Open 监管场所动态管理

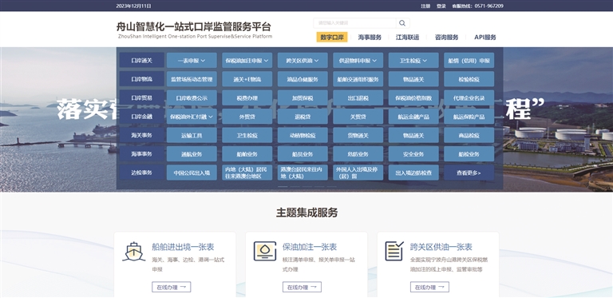tap(192, 79)
